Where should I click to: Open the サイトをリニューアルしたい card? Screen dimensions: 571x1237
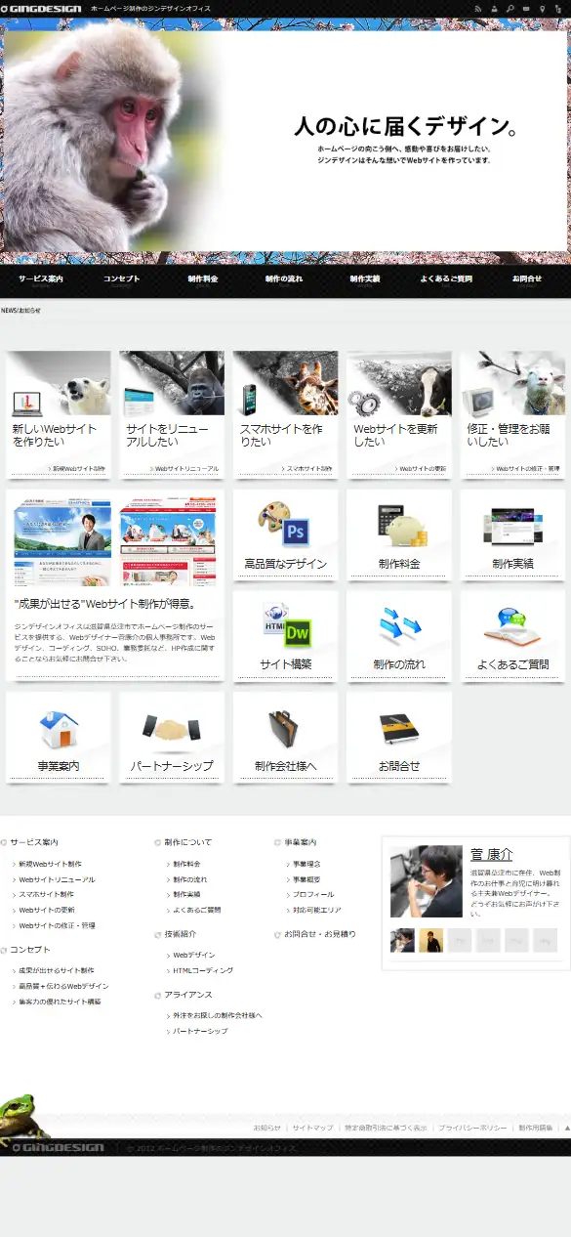point(172,414)
